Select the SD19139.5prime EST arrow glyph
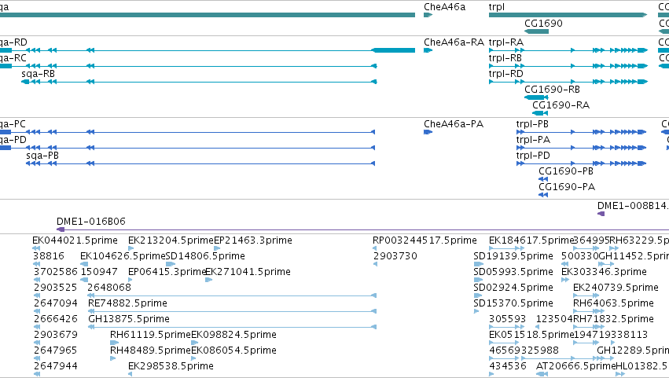The width and height of the screenshot is (669, 378). click(x=478, y=264)
